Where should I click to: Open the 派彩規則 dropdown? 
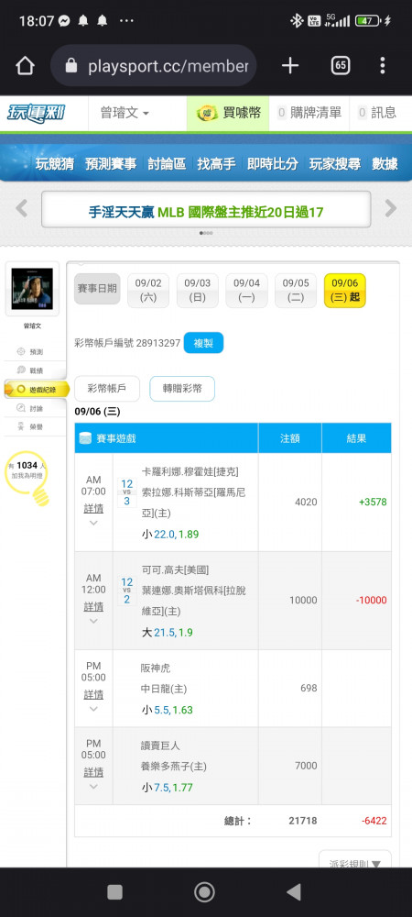pos(355,862)
